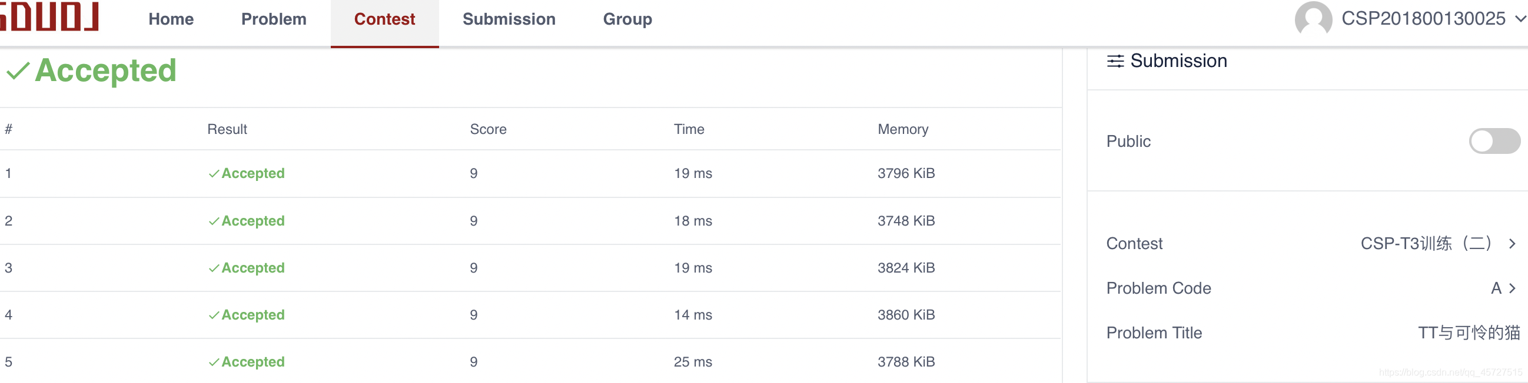Screen dimensions: 1528x383
Task: Open the problem title TT与可怜的猫
Action: coord(1468,332)
